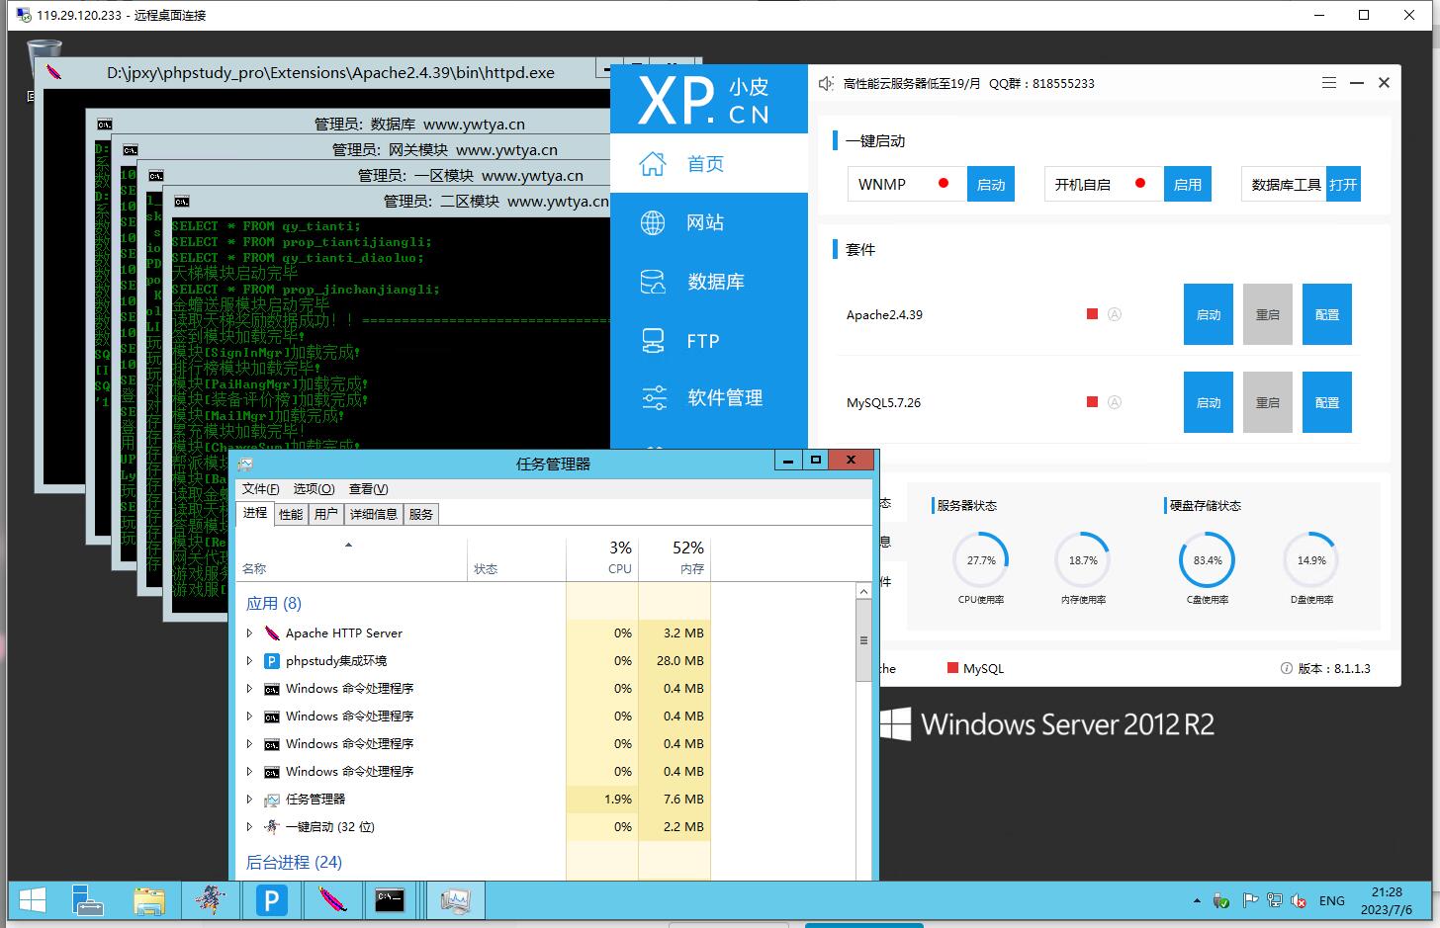1440x928 pixels.
Task: Expand the phpstudy集成环境 process row
Action: click(x=249, y=660)
